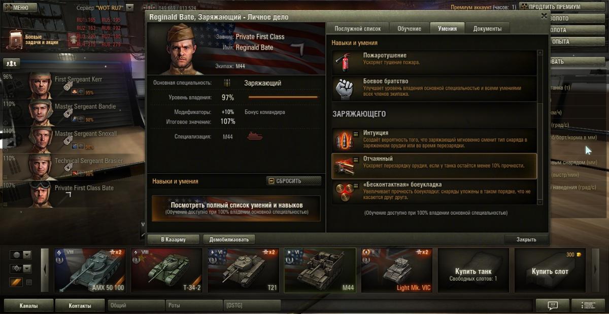
Task: Toggle the elite vehicles filter stripe button
Action: (x=16, y=282)
